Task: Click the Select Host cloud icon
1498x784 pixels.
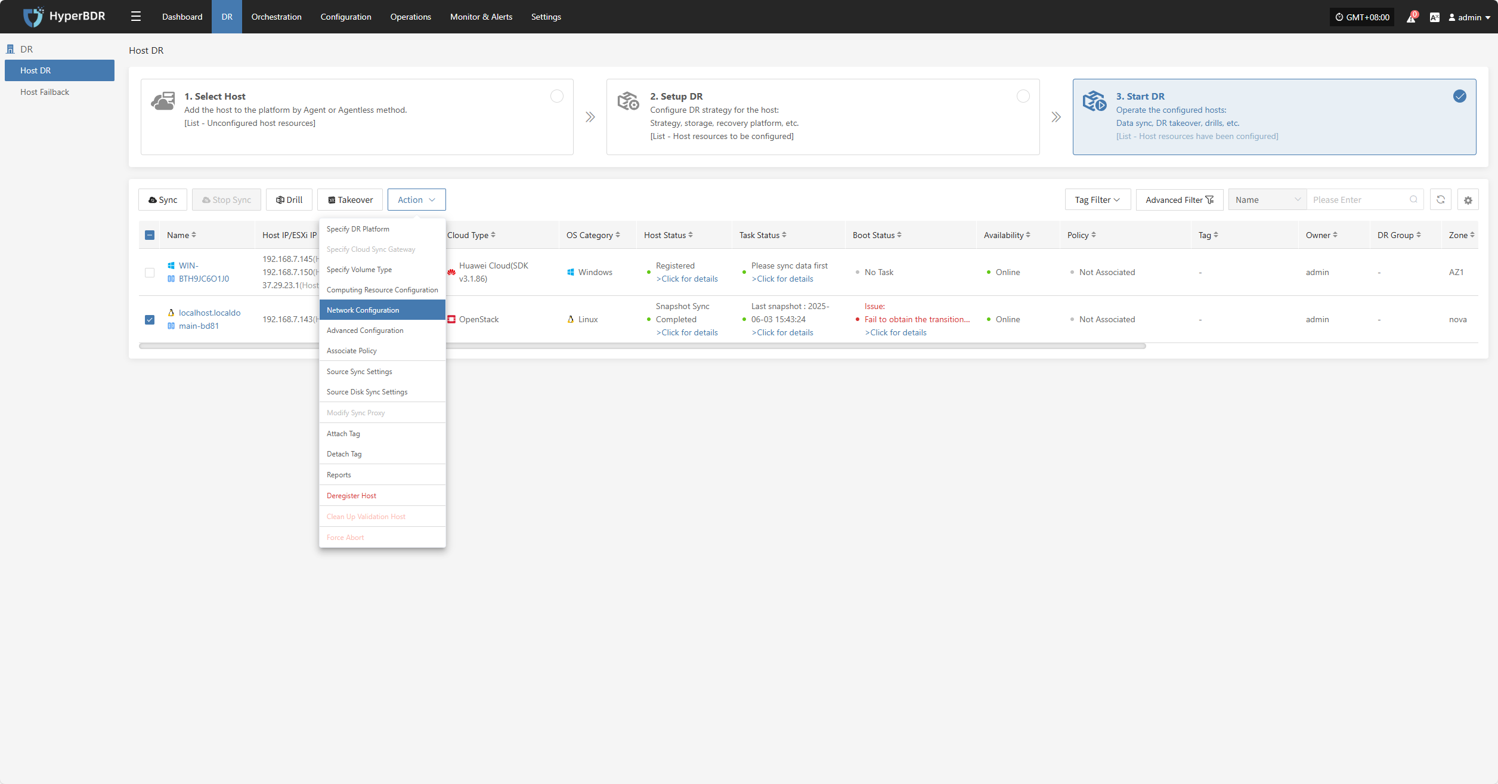Action: (163, 101)
